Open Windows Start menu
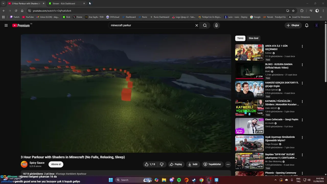The width and height of the screenshot is (327, 184). (111, 180)
